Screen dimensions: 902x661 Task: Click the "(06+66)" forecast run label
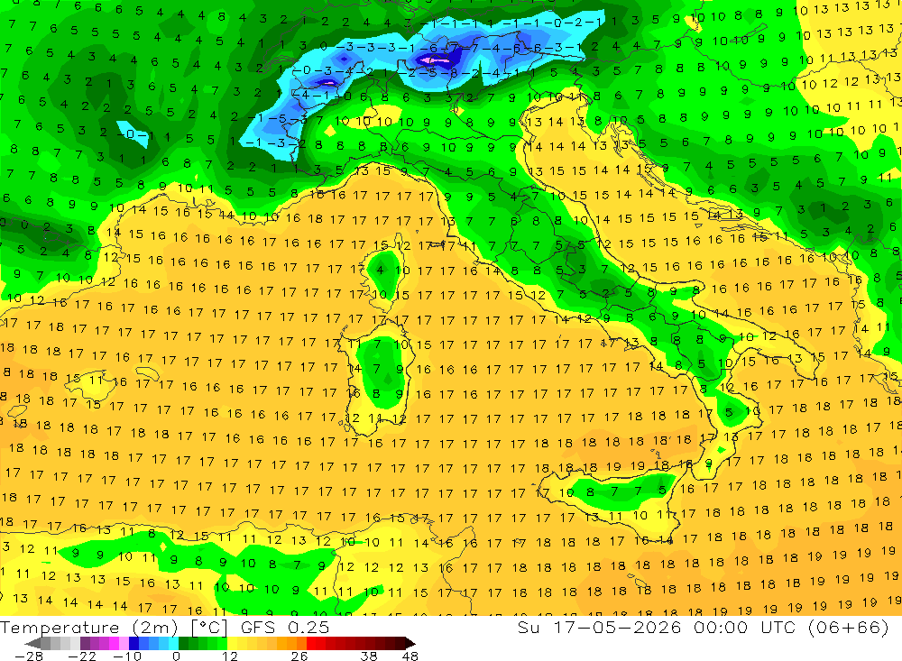[x=849, y=627]
